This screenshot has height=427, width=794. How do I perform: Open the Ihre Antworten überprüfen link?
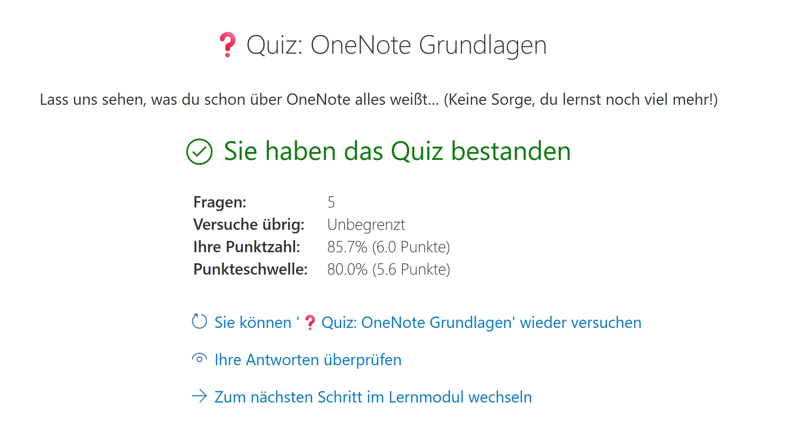[308, 360]
